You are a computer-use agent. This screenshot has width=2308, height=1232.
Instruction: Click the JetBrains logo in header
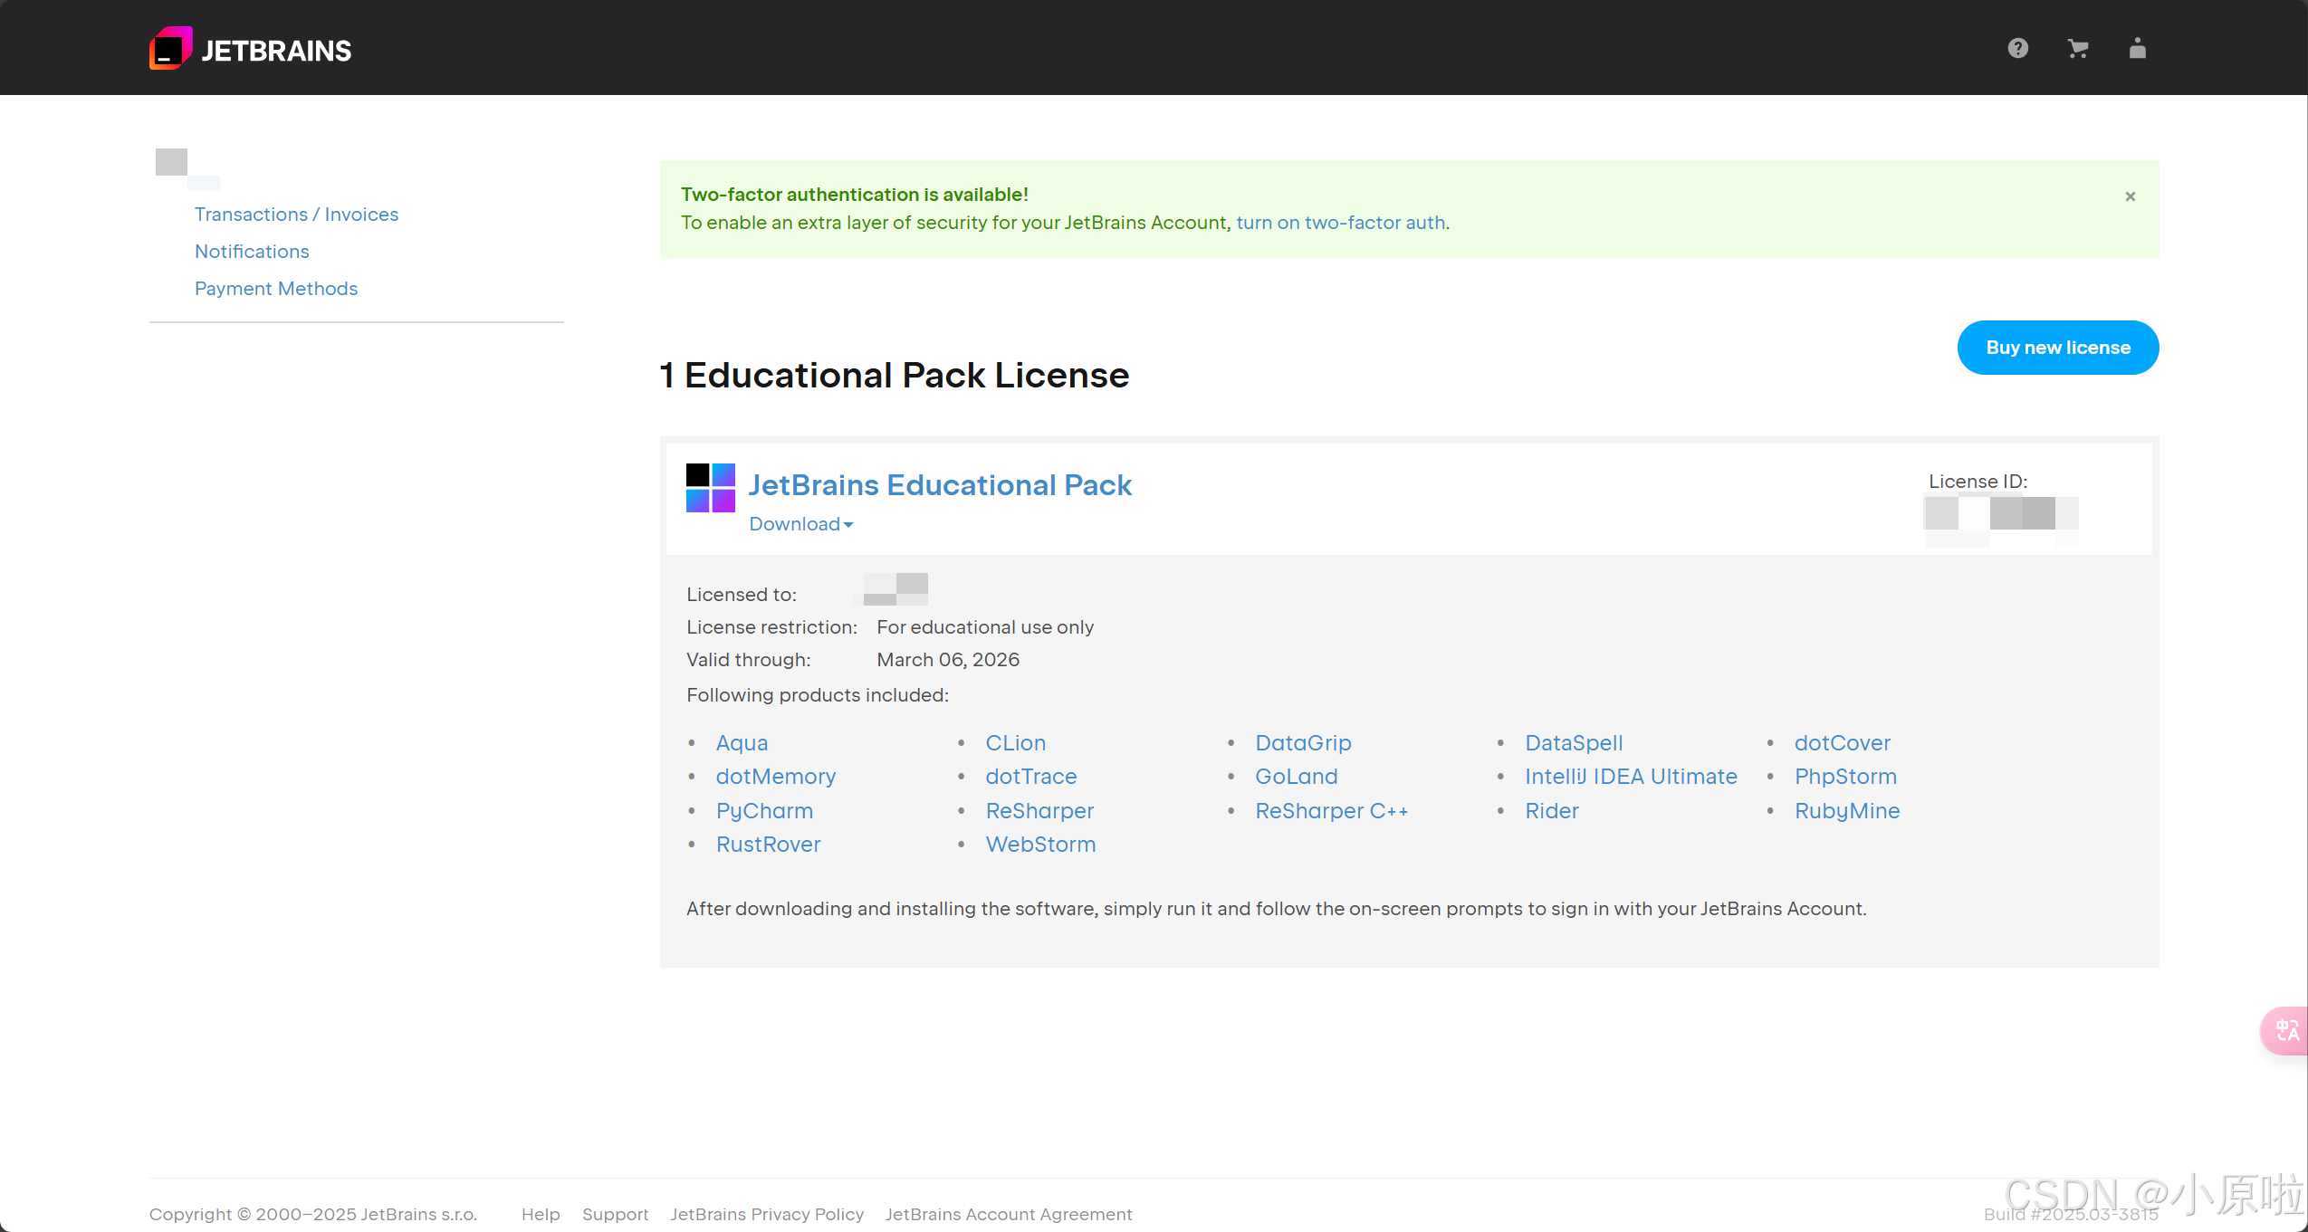pos(251,49)
